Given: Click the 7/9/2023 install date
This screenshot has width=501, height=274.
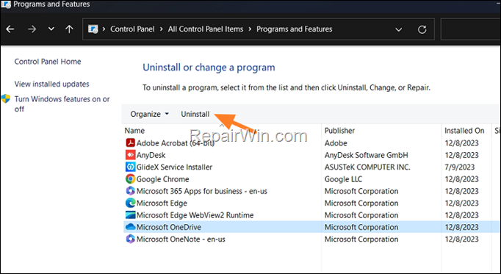Looking at the screenshot, I should [459, 167].
